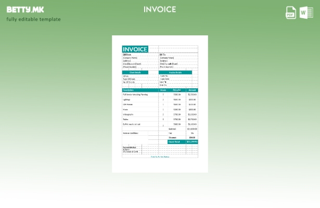Click the INVOICE page title at top
The width and height of the screenshot is (320, 208).
click(160, 9)
